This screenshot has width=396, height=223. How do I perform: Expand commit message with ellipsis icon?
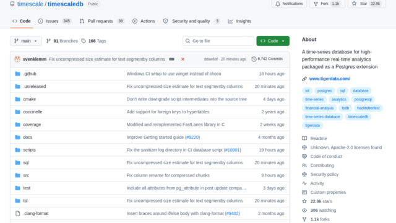tap(172, 59)
